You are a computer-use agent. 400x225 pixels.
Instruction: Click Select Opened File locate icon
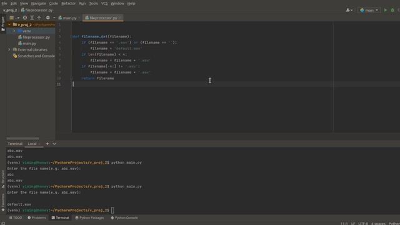click(x=25, y=17)
